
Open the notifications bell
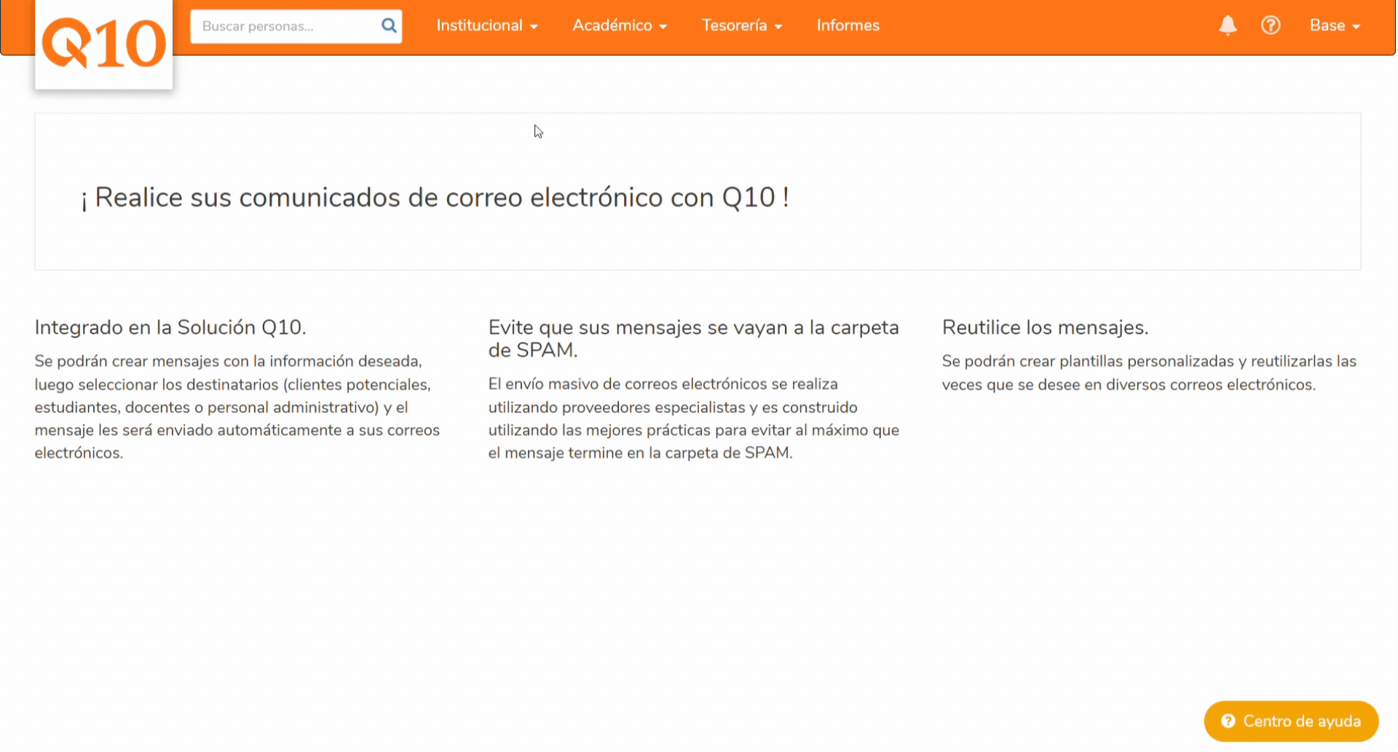click(x=1228, y=25)
